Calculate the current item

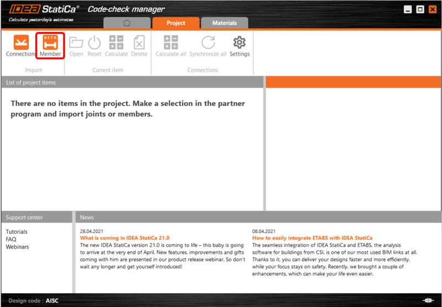click(116, 46)
